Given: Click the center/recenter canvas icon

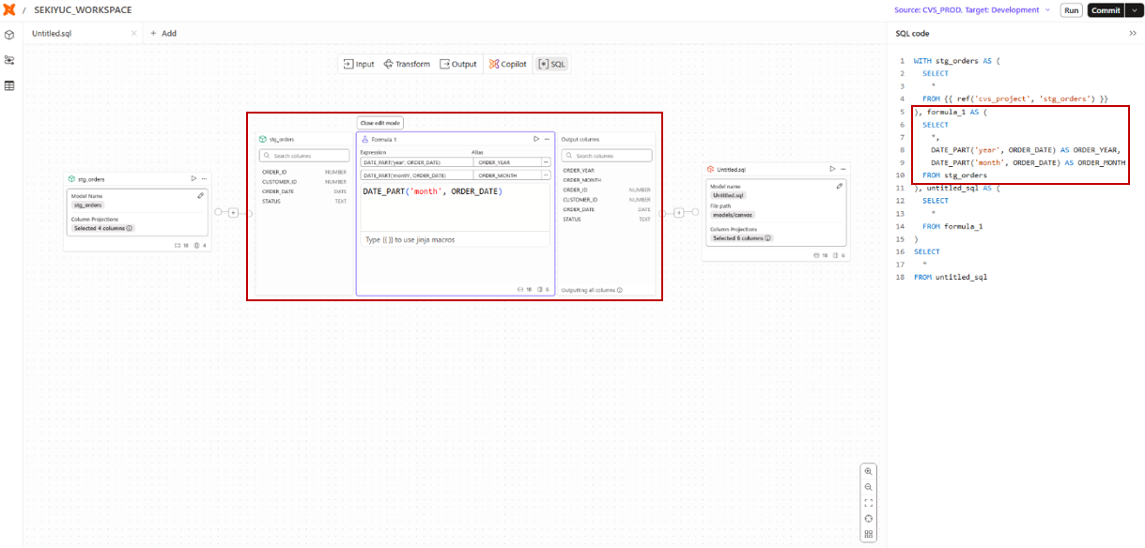Looking at the screenshot, I should coord(869,519).
